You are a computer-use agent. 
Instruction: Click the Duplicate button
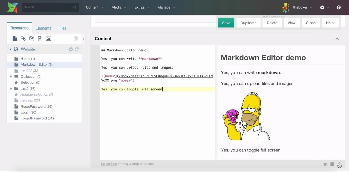point(248,23)
